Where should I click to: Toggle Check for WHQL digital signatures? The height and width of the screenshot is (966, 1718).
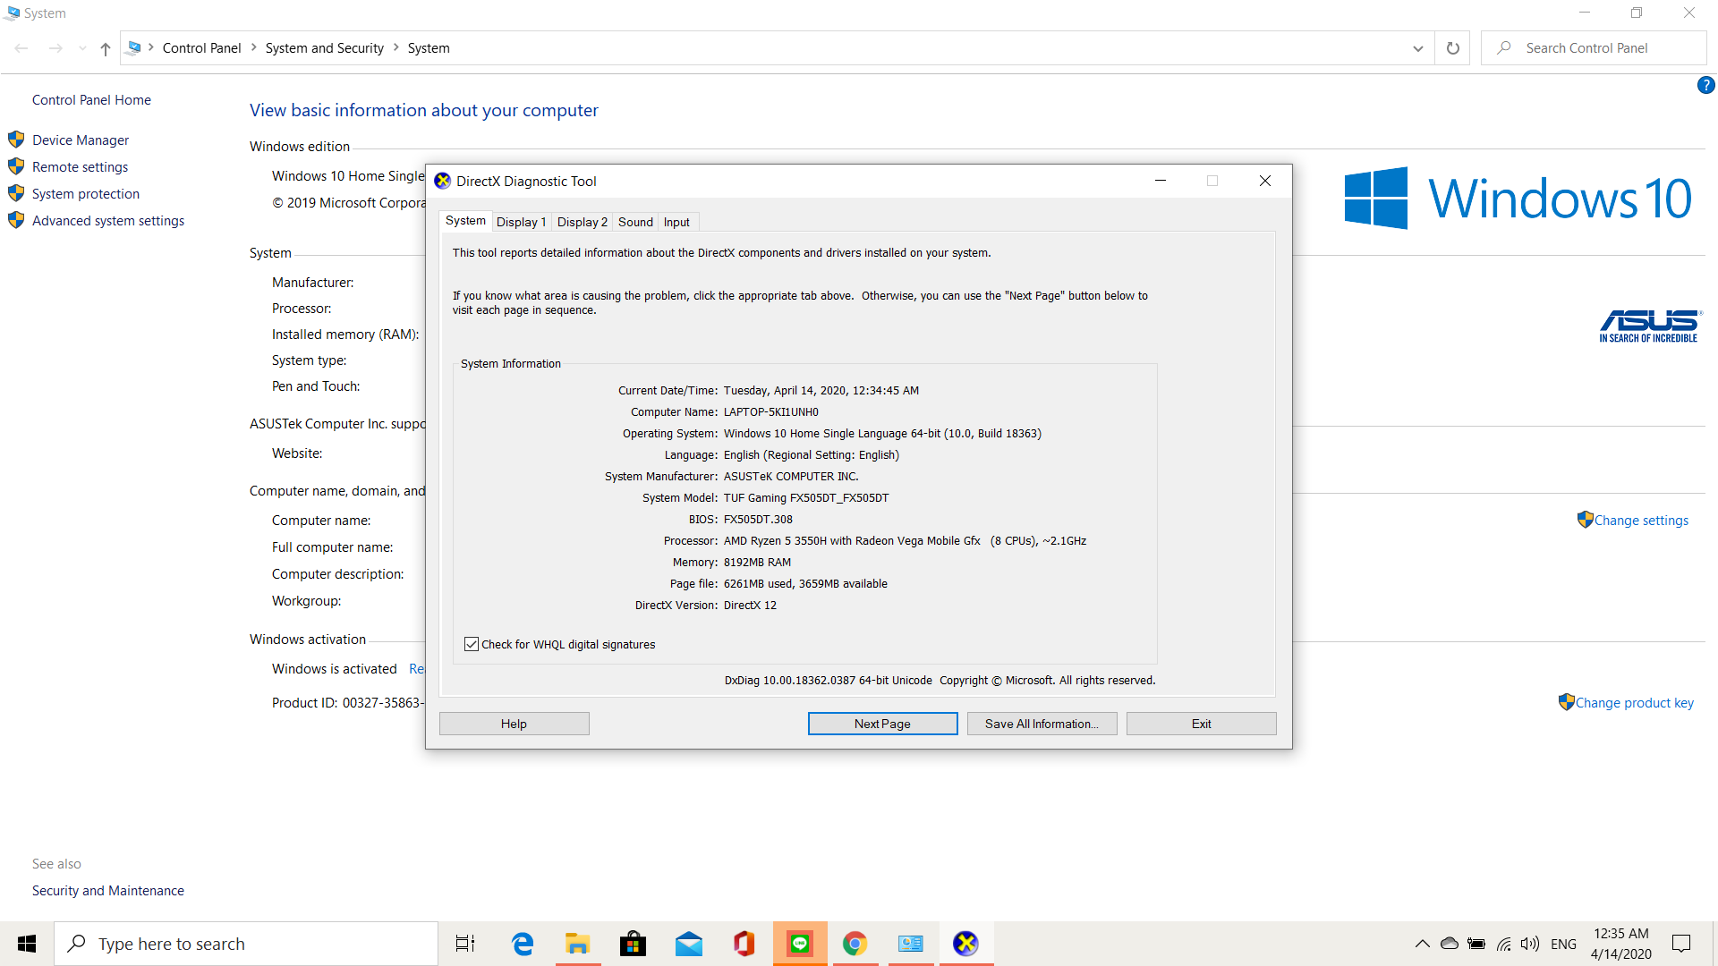472,644
